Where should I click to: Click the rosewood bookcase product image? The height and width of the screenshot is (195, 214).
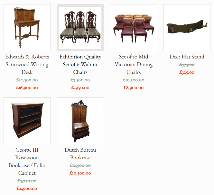[27, 121]
